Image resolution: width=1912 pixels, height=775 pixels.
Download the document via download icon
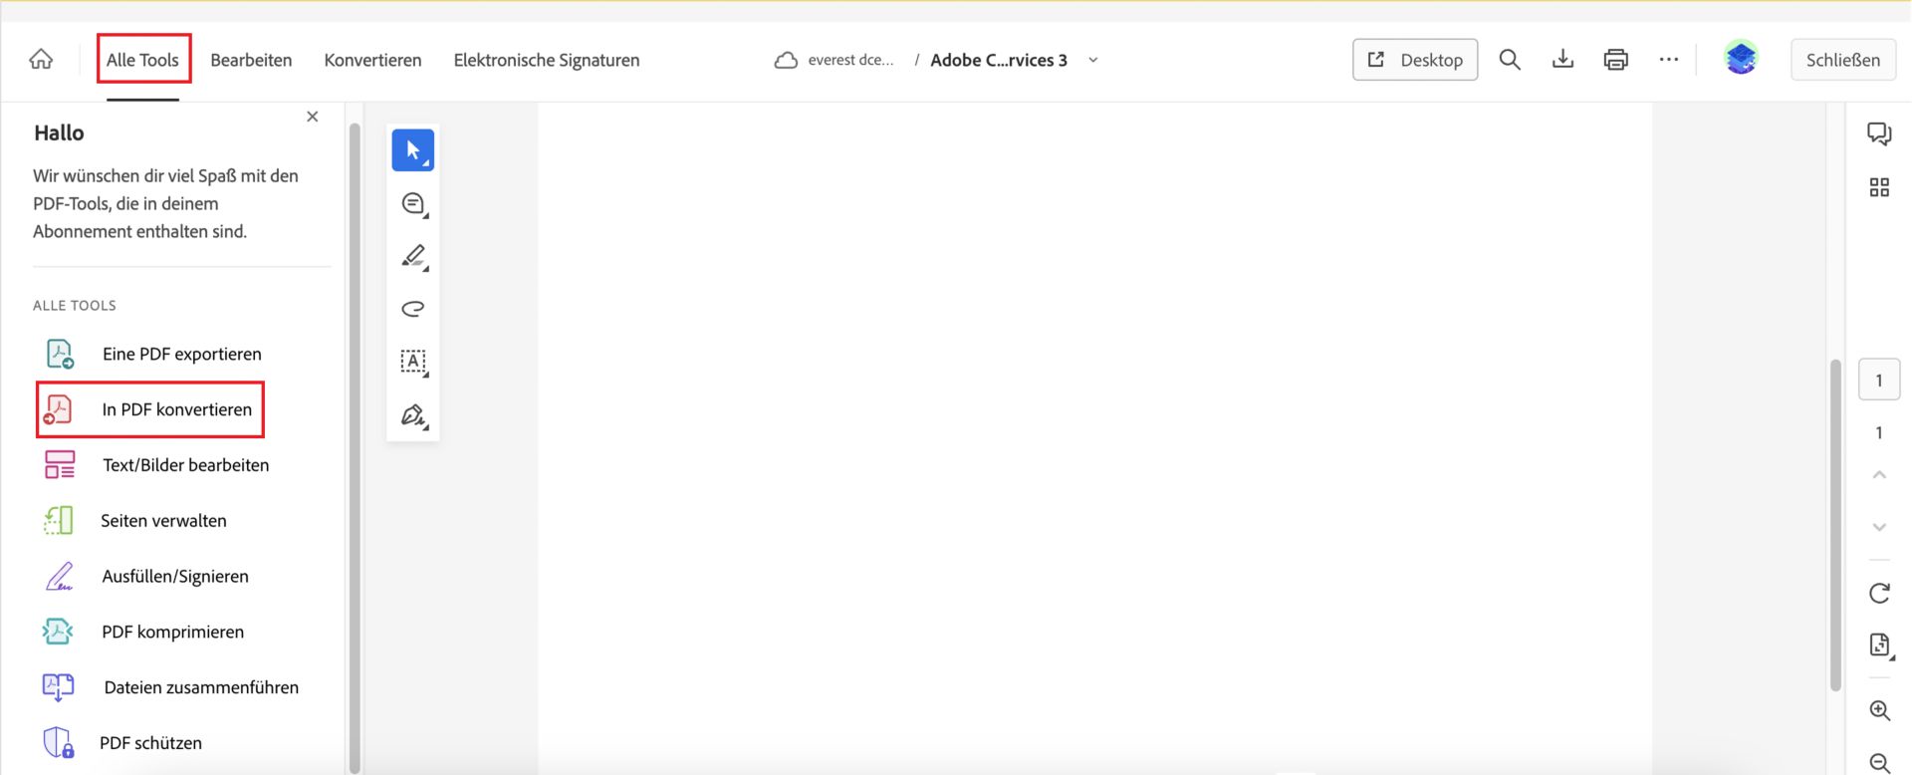coord(1562,60)
